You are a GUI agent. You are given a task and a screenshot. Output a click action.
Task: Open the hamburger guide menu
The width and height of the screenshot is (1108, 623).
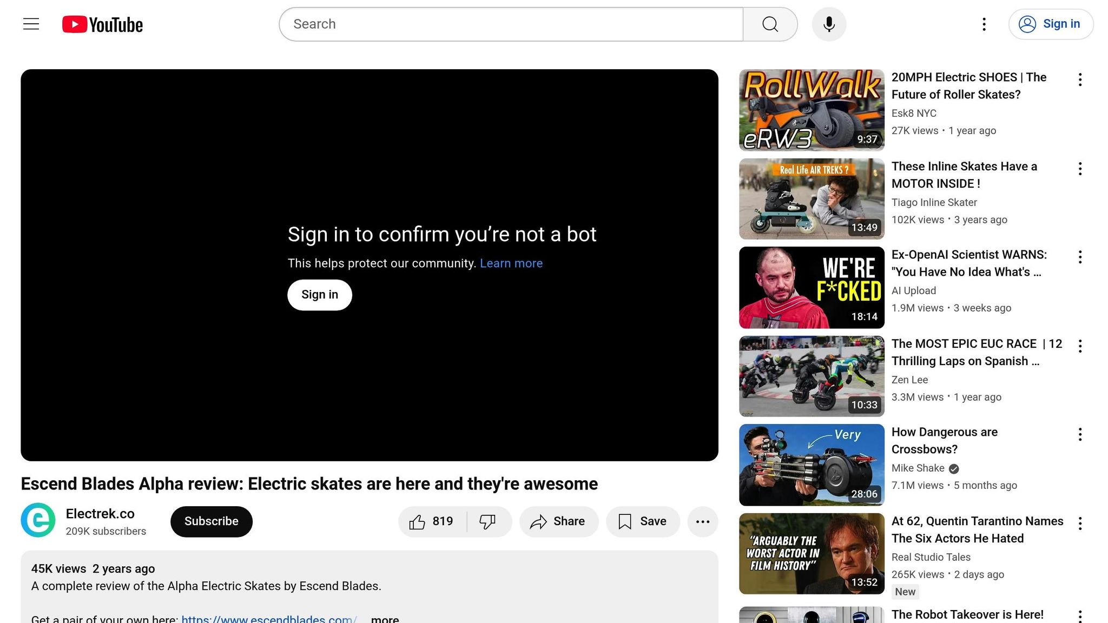click(31, 24)
